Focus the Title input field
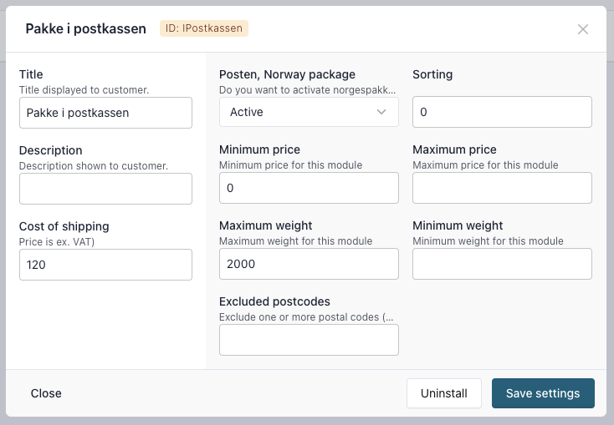Screen dimensions: 614x425 (105, 113)
